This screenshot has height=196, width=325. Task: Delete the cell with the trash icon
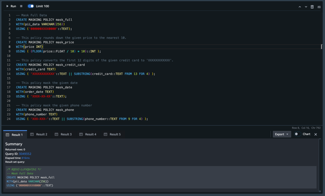point(312,7)
